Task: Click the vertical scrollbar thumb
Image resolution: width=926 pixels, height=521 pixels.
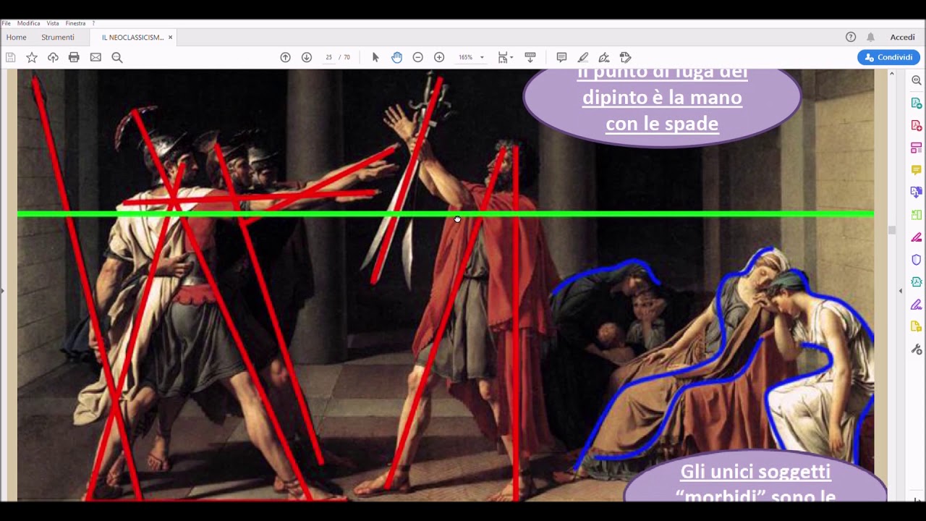Action: (x=892, y=231)
